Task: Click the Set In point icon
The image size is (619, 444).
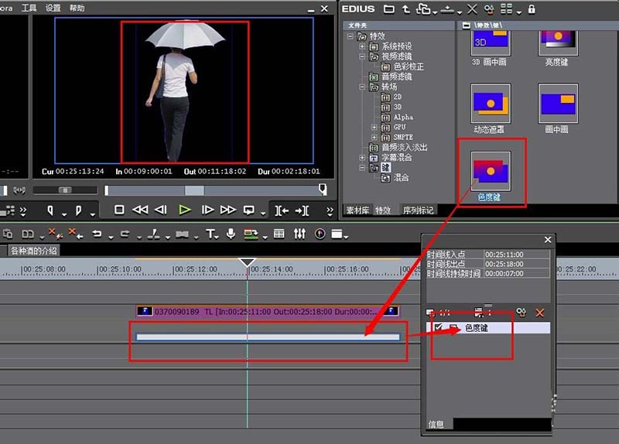Action: pos(50,210)
